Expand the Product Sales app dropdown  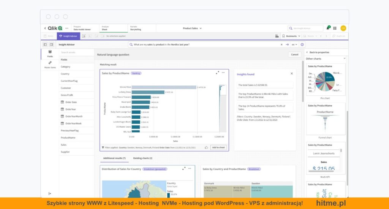click(x=192, y=28)
